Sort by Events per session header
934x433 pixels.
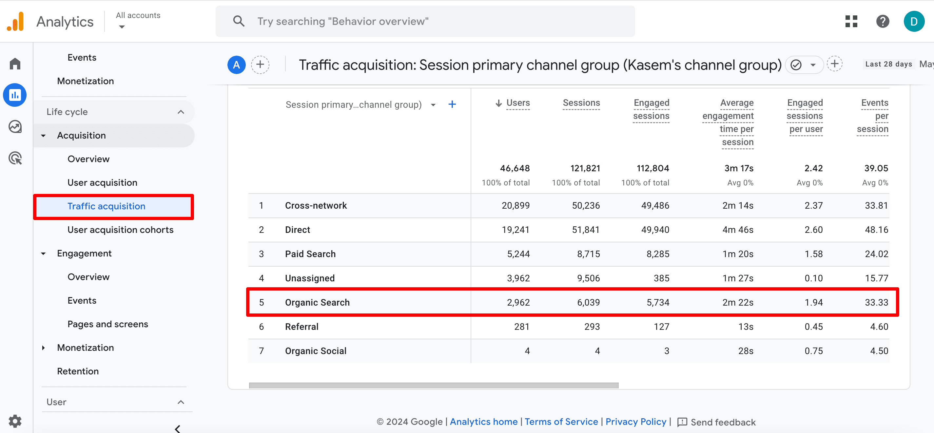coord(872,116)
